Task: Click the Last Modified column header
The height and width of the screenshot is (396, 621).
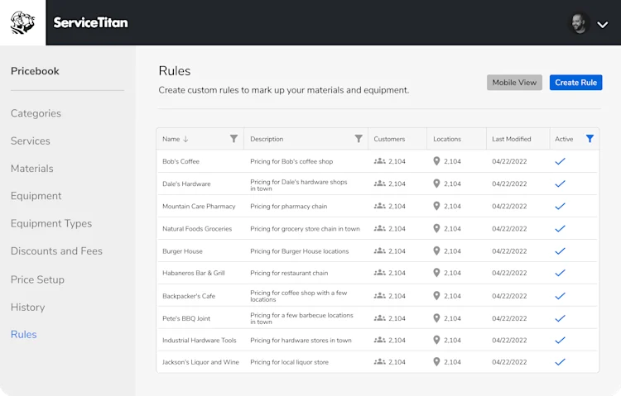Action: (512, 139)
